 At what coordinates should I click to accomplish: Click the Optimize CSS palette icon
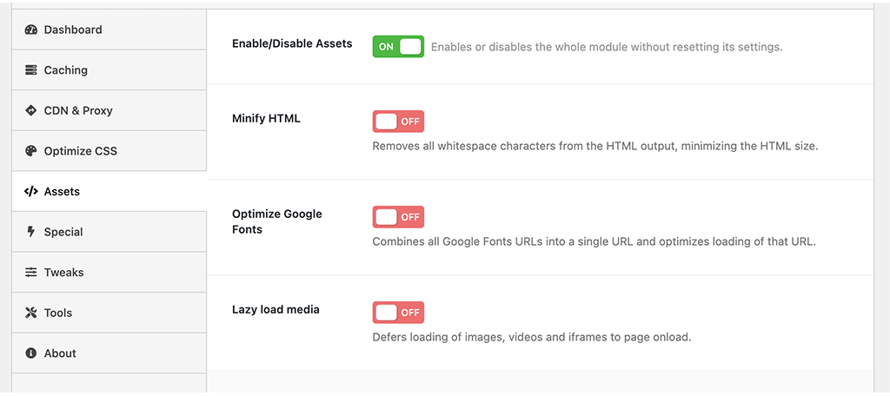(x=31, y=151)
